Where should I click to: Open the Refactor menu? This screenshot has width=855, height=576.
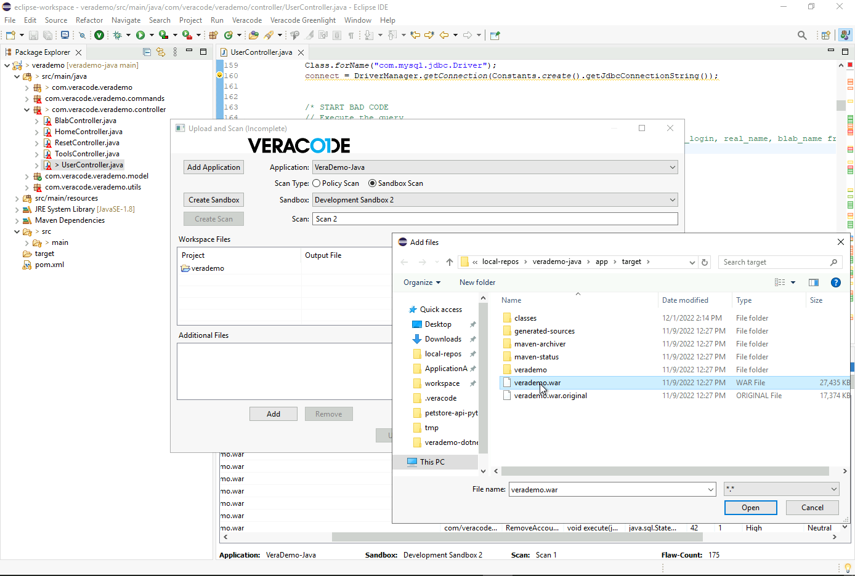(89, 20)
